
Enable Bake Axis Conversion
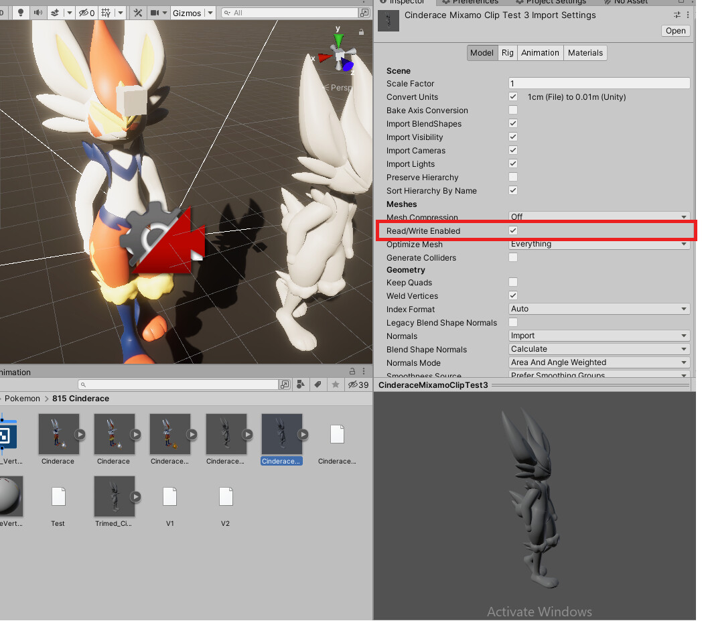coord(512,110)
